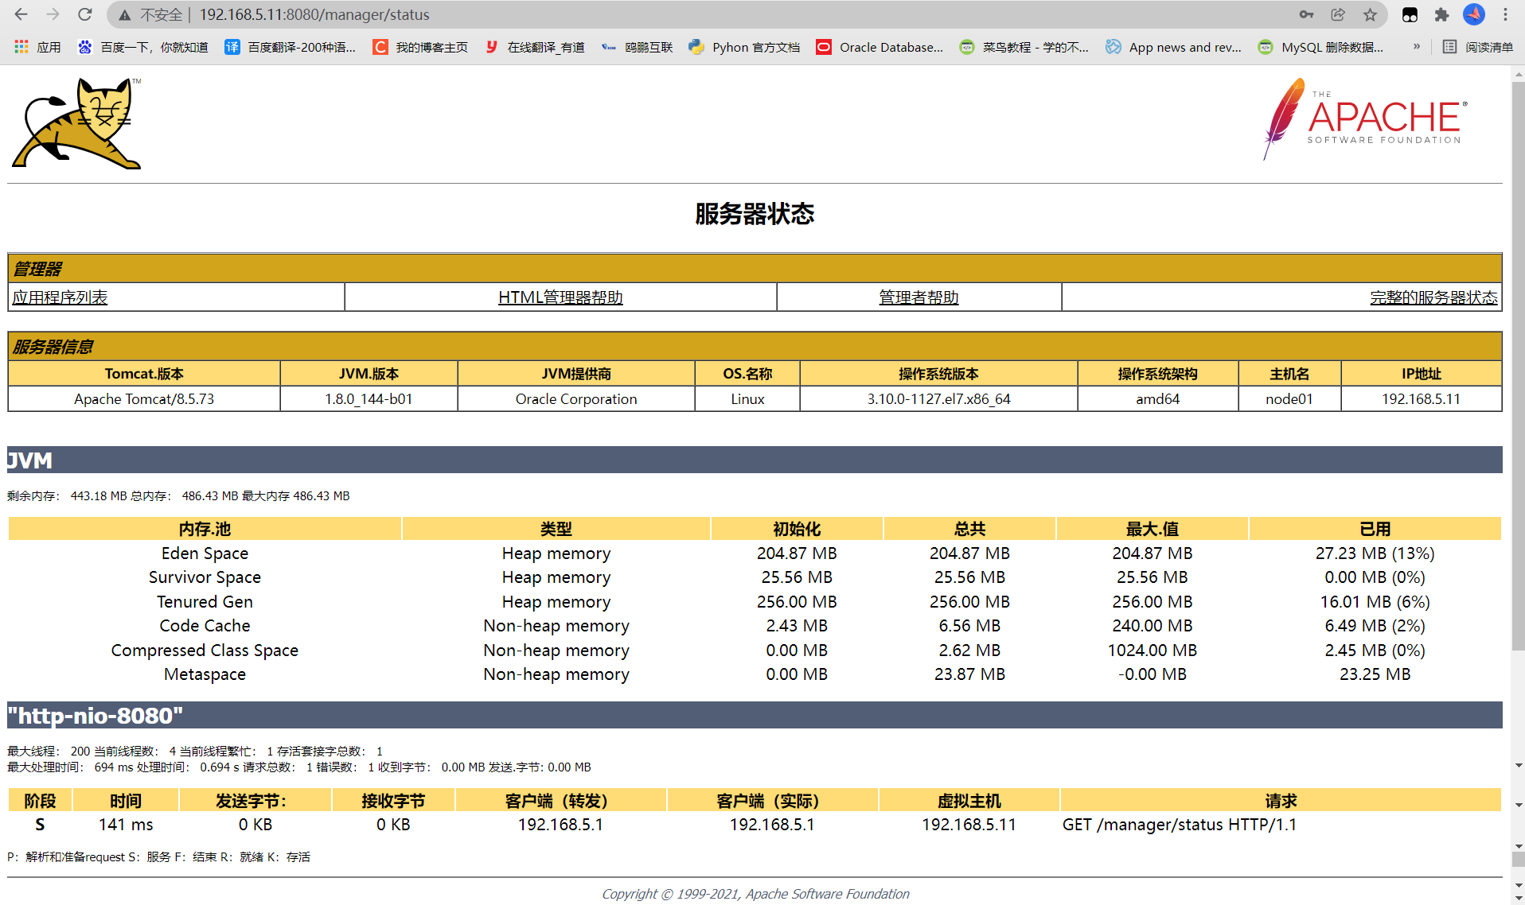The width and height of the screenshot is (1525, 905).
Task: Click the GET /manager/status HTTP/1.1 request
Action: [1180, 825]
